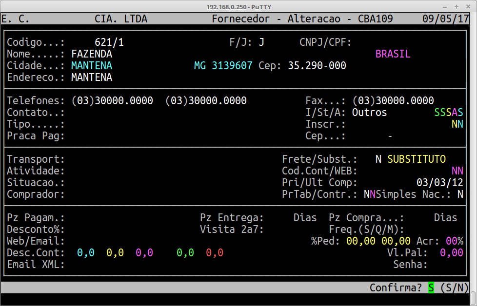Click the Nome field value FAZENDA

92,54
